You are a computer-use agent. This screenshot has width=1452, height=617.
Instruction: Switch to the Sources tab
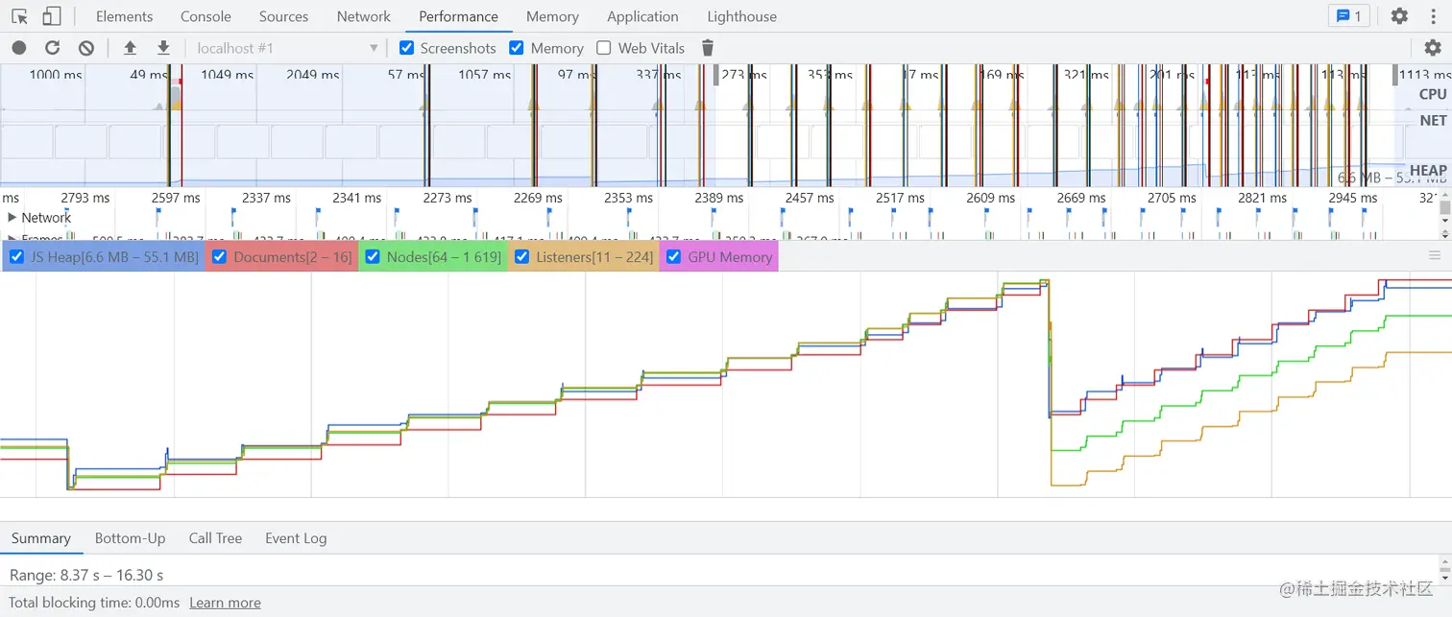click(283, 16)
